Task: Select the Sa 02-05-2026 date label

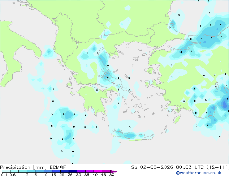Action: click(x=152, y=167)
